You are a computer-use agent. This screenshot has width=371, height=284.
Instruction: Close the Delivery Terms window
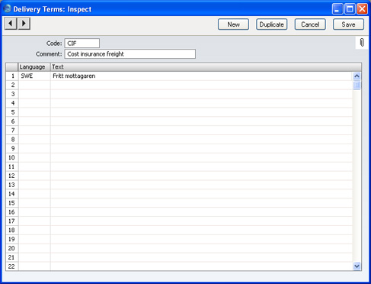point(362,9)
